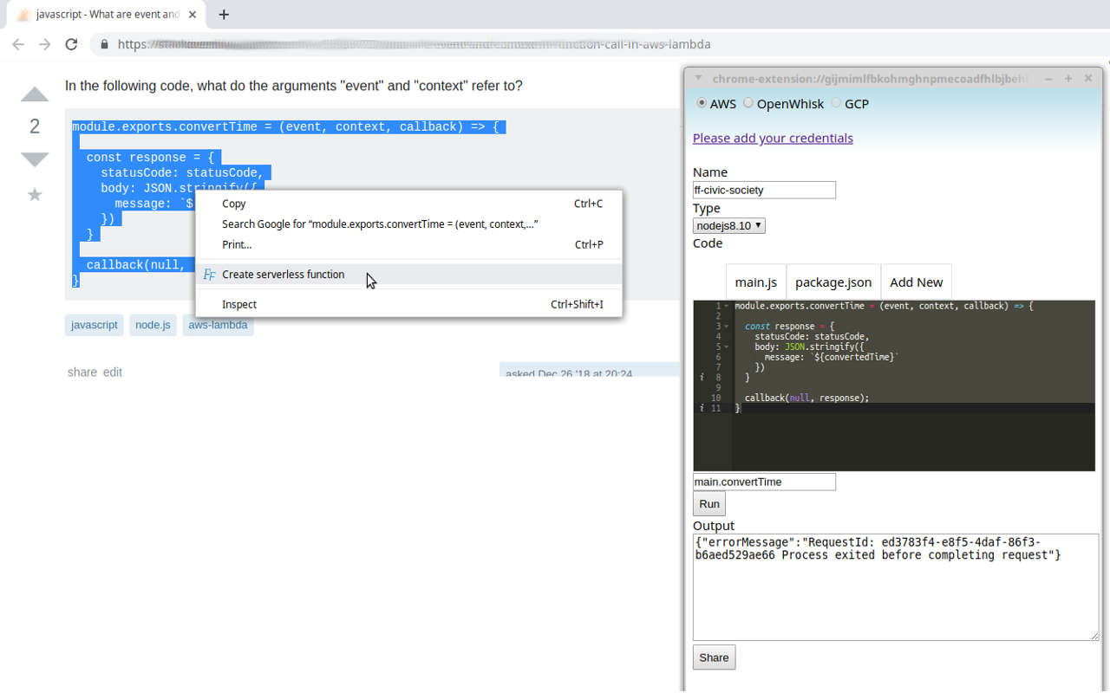Screen dimensions: 1110x693
Task: Mark the question as favorite with the star
Action: pos(35,194)
